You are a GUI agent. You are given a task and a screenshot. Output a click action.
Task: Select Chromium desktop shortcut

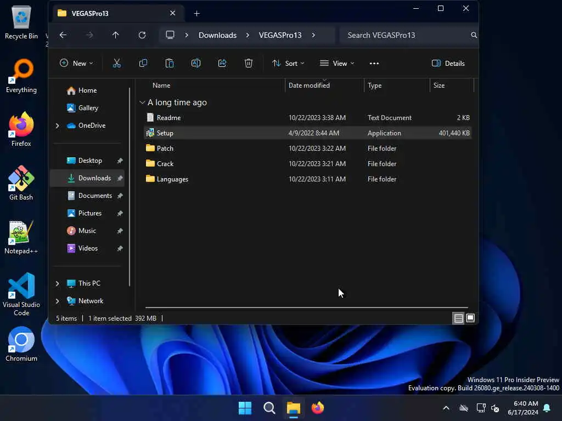(21, 344)
